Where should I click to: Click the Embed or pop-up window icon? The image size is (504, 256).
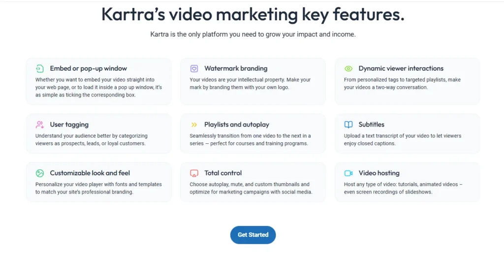[40, 69]
